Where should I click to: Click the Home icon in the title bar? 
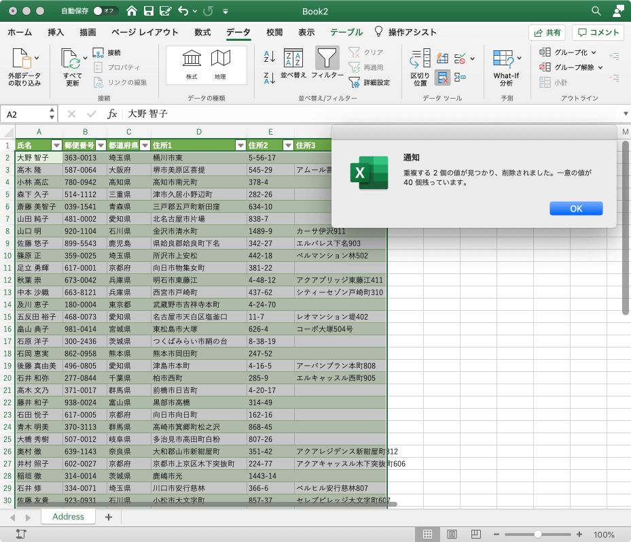coord(132,11)
